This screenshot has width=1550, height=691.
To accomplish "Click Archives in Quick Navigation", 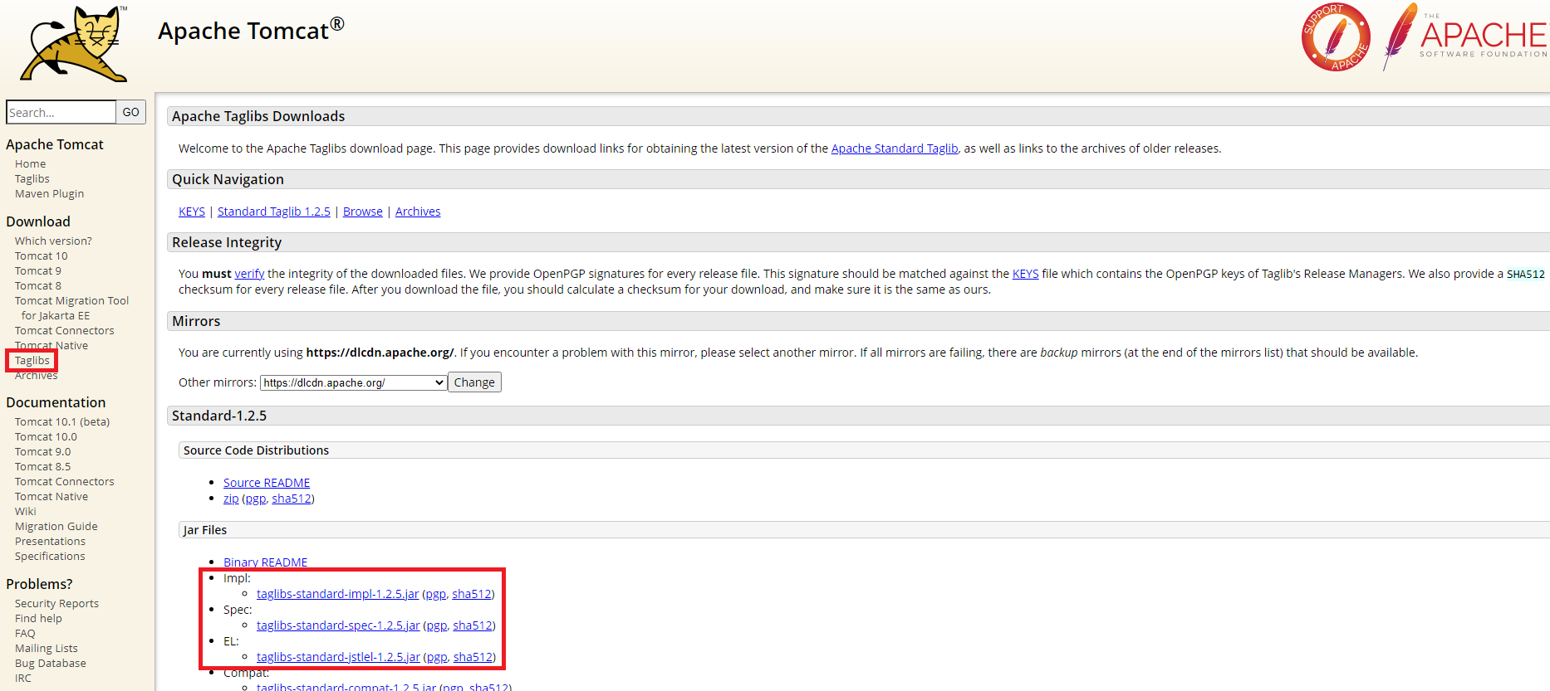I will pos(418,212).
